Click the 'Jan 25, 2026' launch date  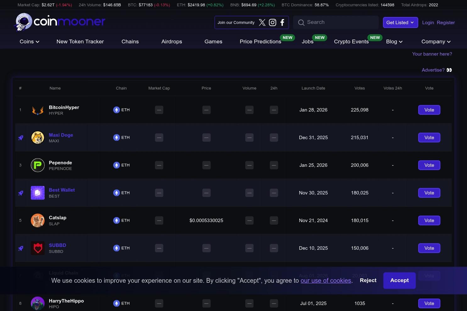pyautogui.click(x=313, y=165)
